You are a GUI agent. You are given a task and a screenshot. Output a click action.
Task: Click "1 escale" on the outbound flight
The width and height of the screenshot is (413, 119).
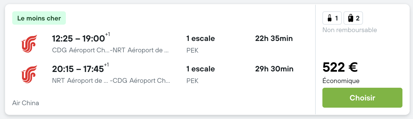coord(200,38)
